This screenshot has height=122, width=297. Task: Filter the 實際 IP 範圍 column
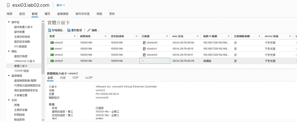click(x=228, y=36)
